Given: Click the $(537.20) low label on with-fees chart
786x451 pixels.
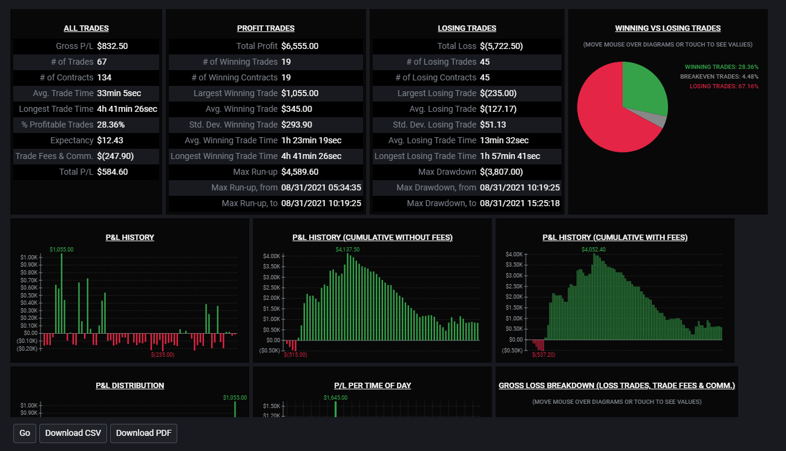Looking at the screenshot, I should tap(544, 355).
